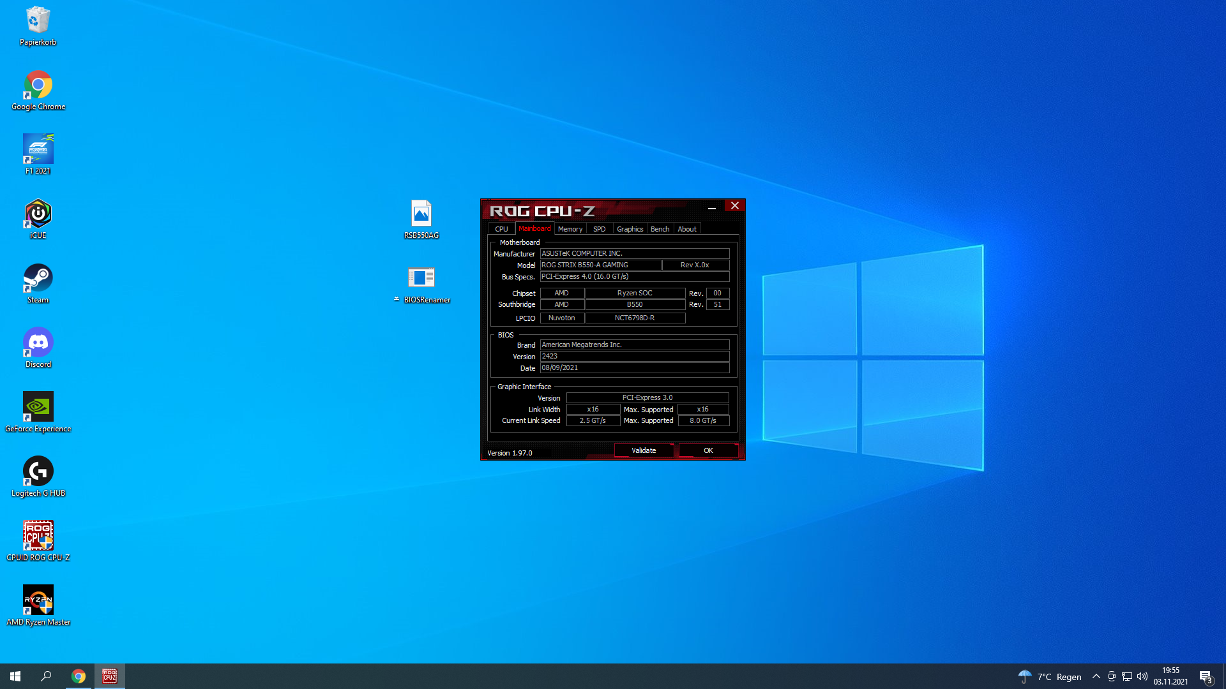Switch to the SPD tab
This screenshot has height=689, width=1226.
pyautogui.click(x=599, y=229)
